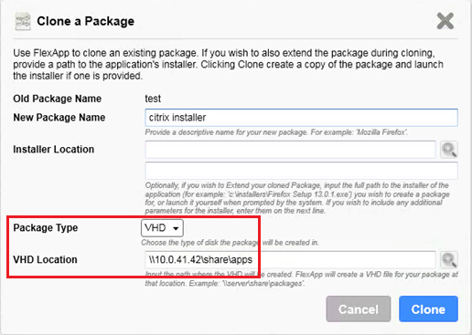Screen dimensions: 472x335
Task: Browse for the installer using magnifier icon
Action: 449,150
